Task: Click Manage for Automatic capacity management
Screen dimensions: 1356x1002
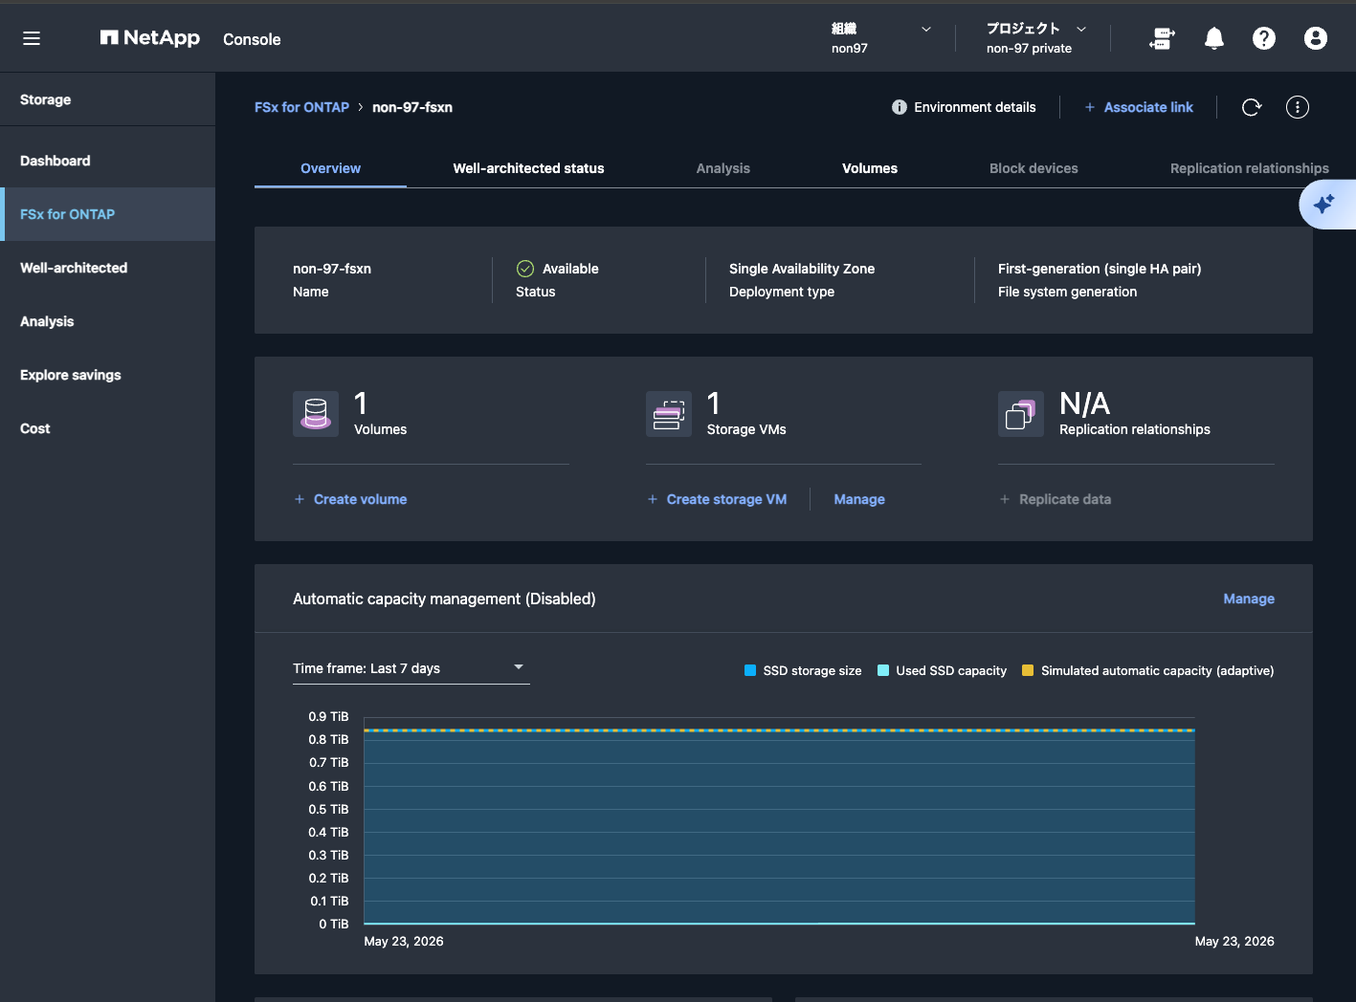Action: 1249,599
